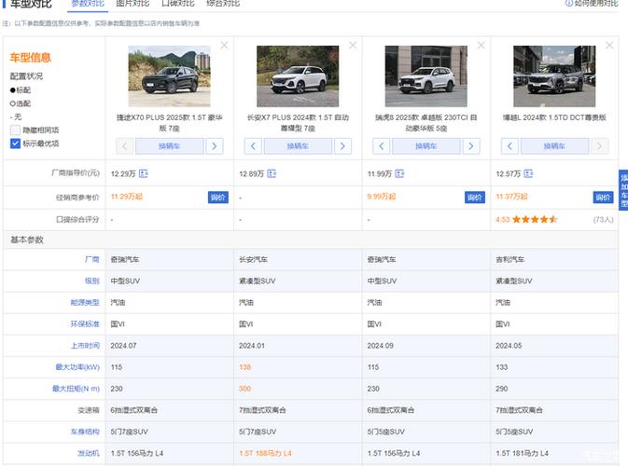The height and width of the screenshot is (466, 628).
Task: Click the 9.99万起 dealer price
Action: [382, 197]
